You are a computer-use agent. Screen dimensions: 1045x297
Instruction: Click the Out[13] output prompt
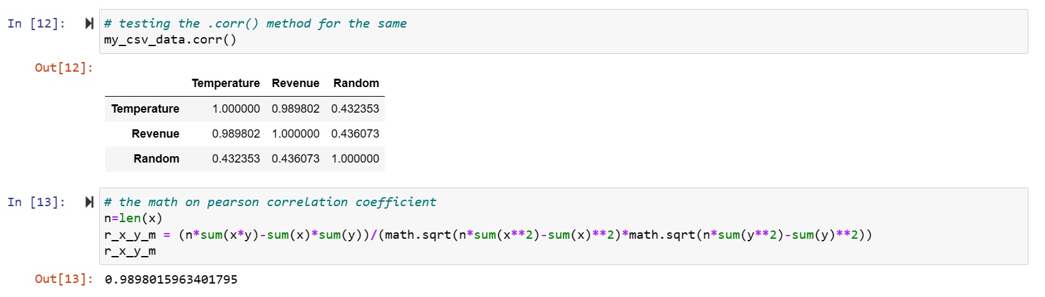pyautogui.click(x=64, y=279)
